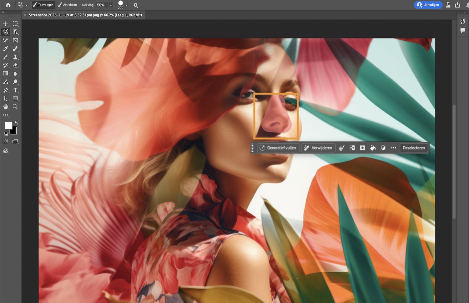The height and width of the screenshot is (303, 469).
Task: Click the Zoom magnifier tool
Action: click(x=15, y=107)
